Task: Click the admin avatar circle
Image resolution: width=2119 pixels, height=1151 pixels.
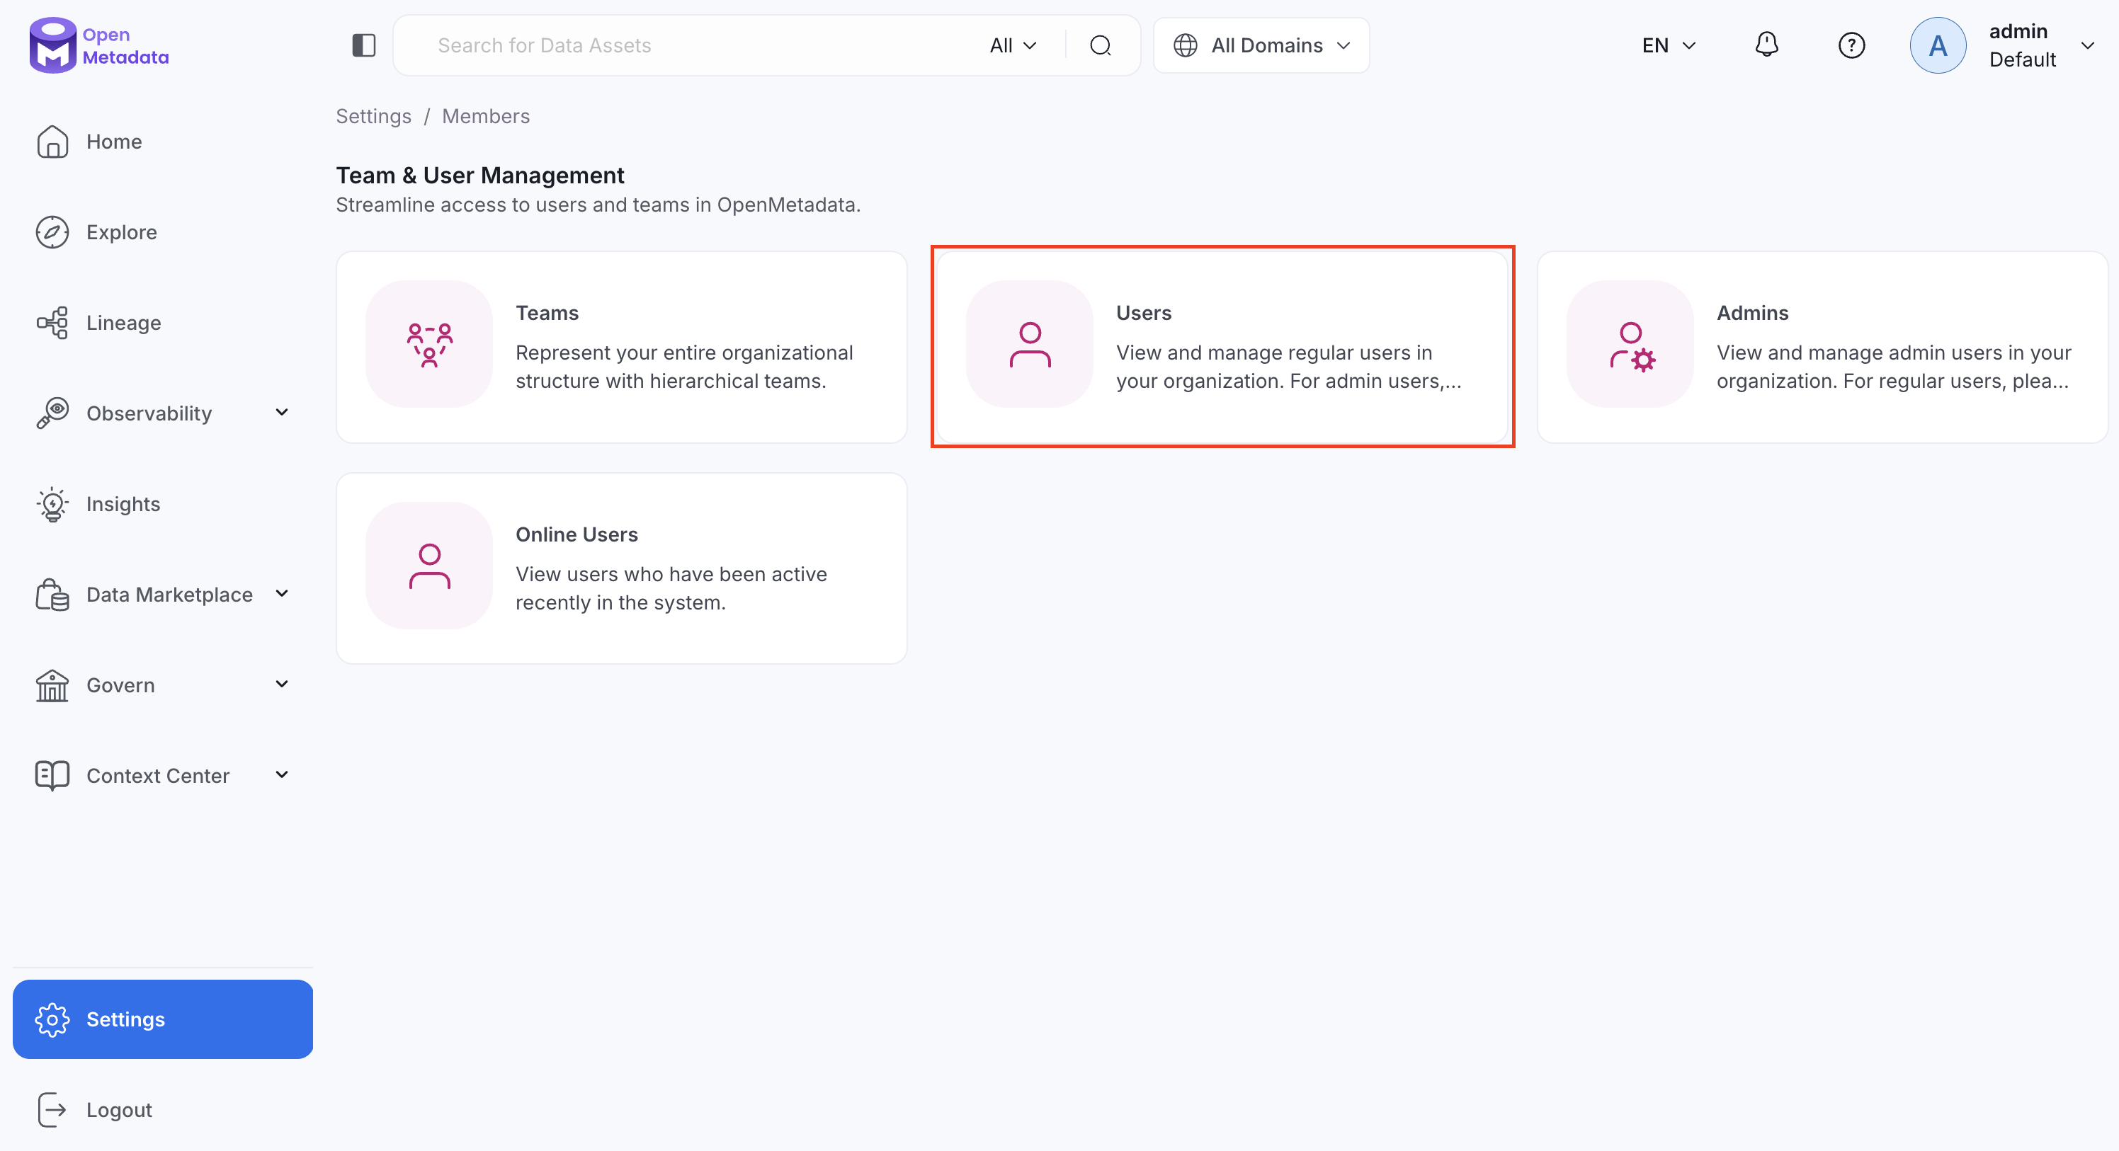Action: (x=1937, y=45)
